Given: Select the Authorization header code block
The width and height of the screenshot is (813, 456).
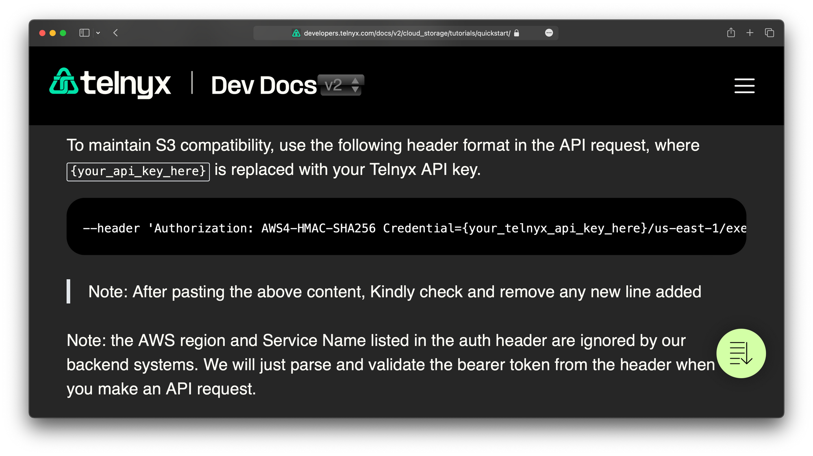Looking at the screenshot, I should (x=406, y=226).
